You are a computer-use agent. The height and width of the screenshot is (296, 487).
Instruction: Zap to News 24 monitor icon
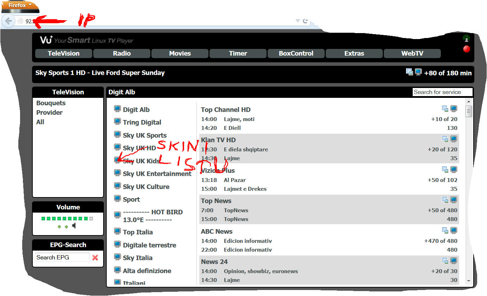(454, 261)
